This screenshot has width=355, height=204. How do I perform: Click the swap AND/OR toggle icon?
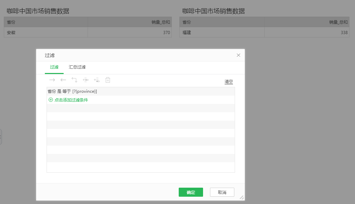click(x=74, y=80)
